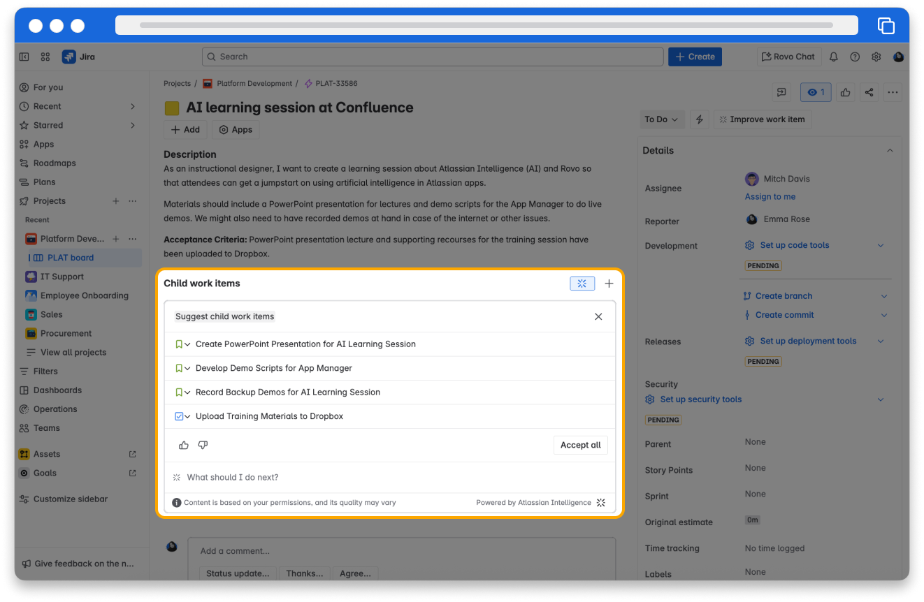Click the plus icon next to Projects in the sidebar

pos(116,201)
